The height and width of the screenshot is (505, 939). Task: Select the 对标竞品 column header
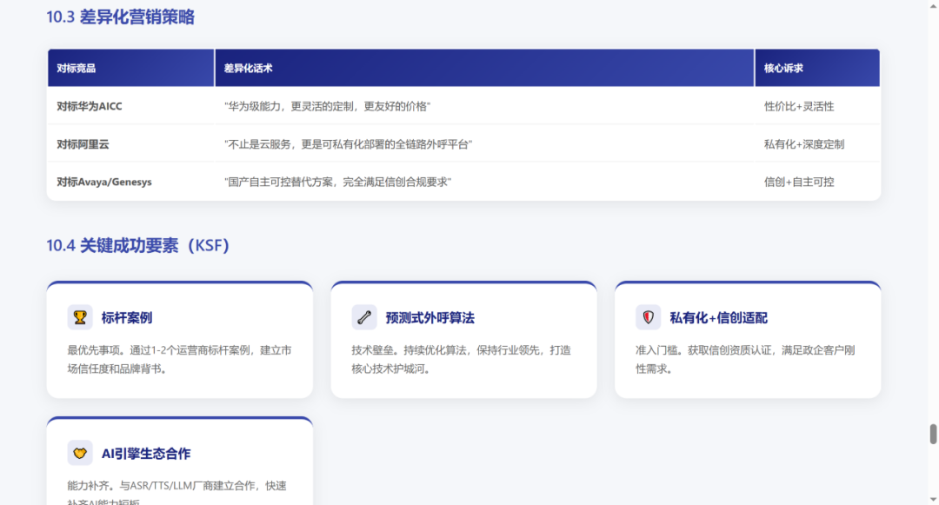(x=77, y=68)
